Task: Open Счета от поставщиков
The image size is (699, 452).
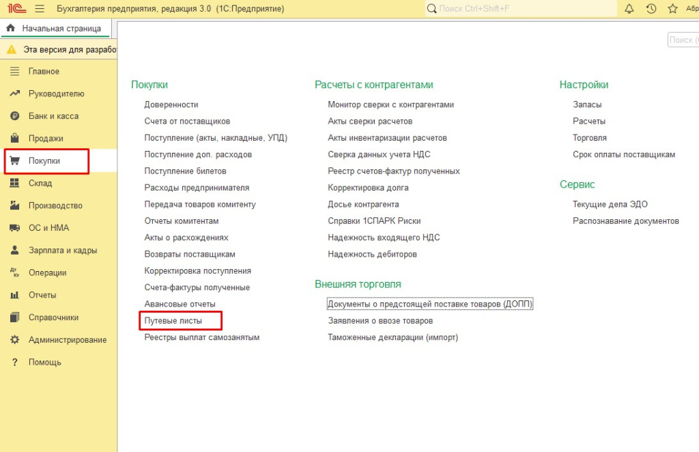Action: 187,122
